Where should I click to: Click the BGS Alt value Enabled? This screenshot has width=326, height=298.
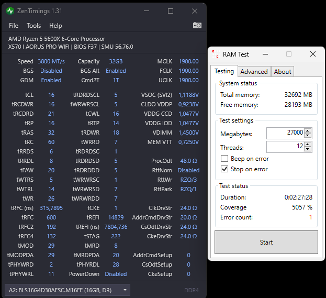point(116,71)
